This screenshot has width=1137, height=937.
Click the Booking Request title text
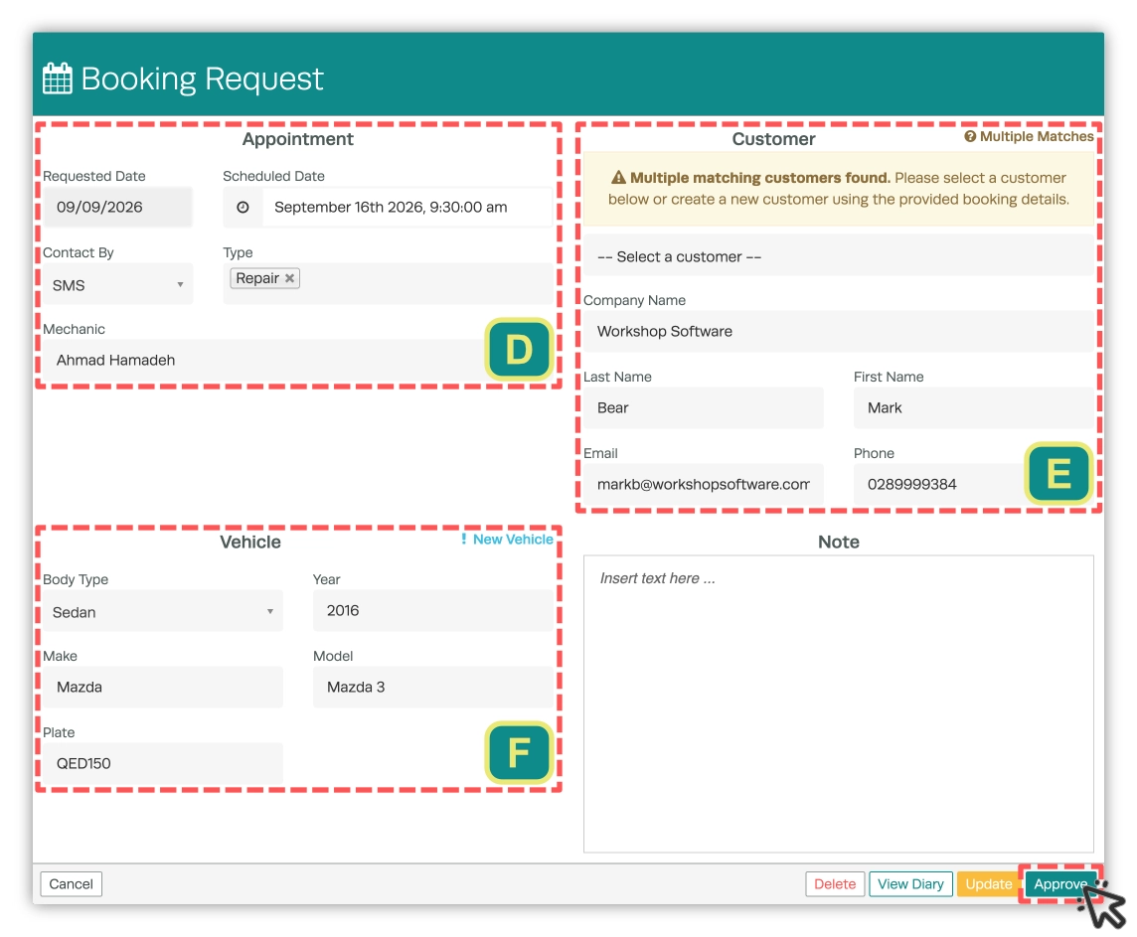pyautogui.click(x=202, y=78)
